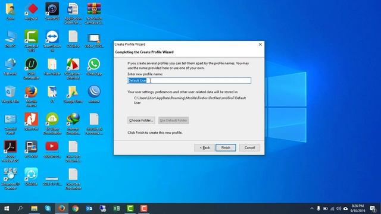381x214 pixels.
Task: Open the Windows Start menu
Action: click(x=7, y=209)
